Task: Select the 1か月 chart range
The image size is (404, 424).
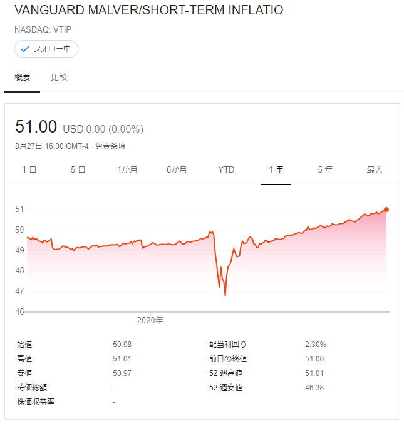Action: [x=127, y=170]
